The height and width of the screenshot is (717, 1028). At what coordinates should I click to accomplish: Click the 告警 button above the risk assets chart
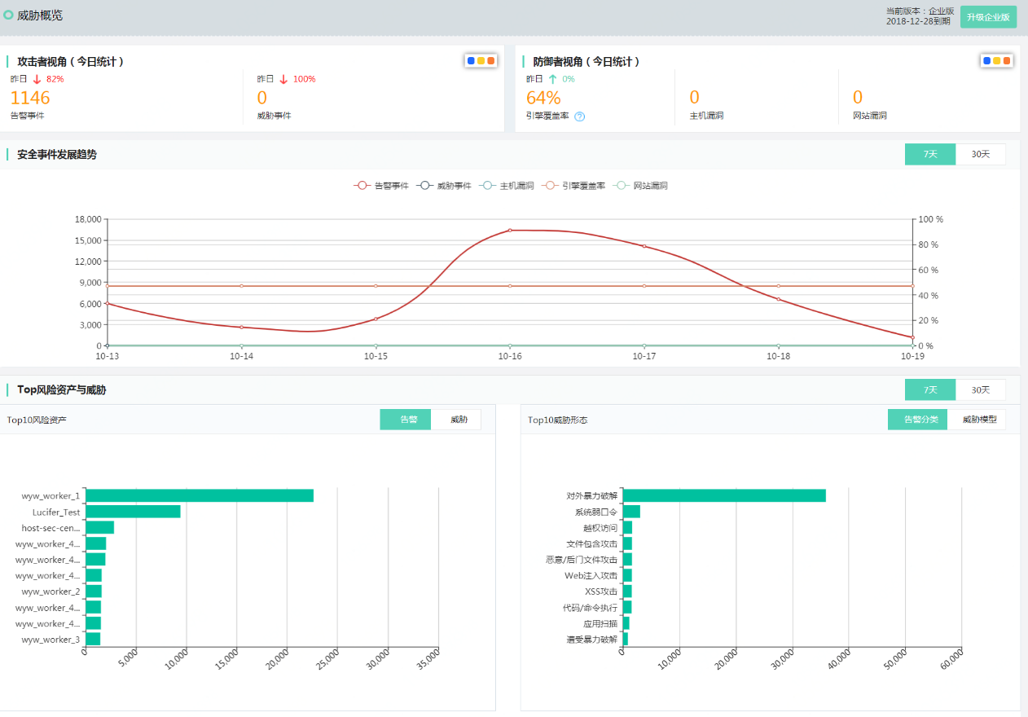405,419
